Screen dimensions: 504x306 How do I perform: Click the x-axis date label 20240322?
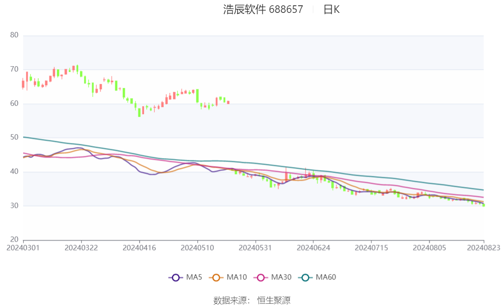[81, 248]
